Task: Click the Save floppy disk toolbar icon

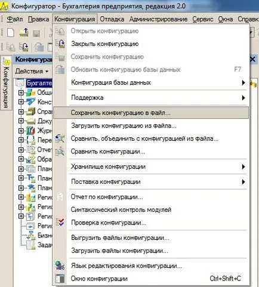Action: [x=36, y=33]
